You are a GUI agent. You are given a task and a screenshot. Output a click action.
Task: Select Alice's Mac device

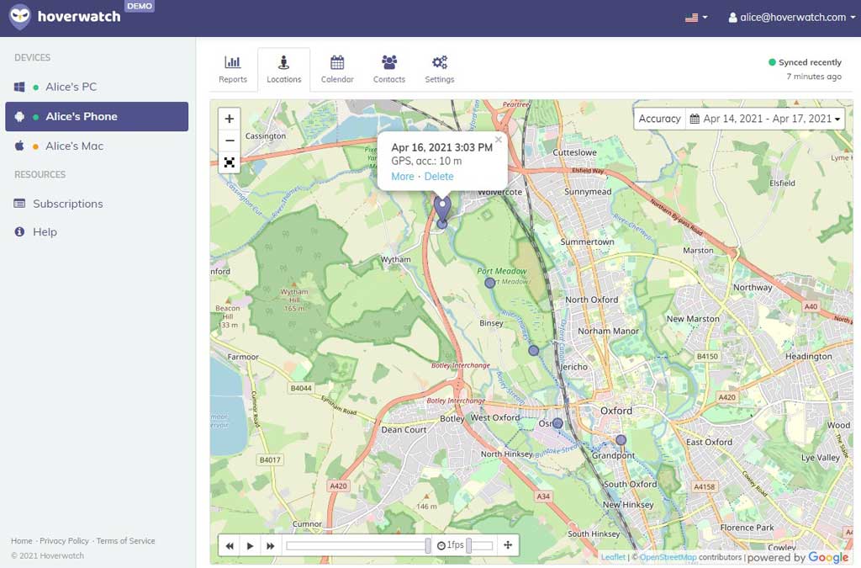(x=97, y=146)
